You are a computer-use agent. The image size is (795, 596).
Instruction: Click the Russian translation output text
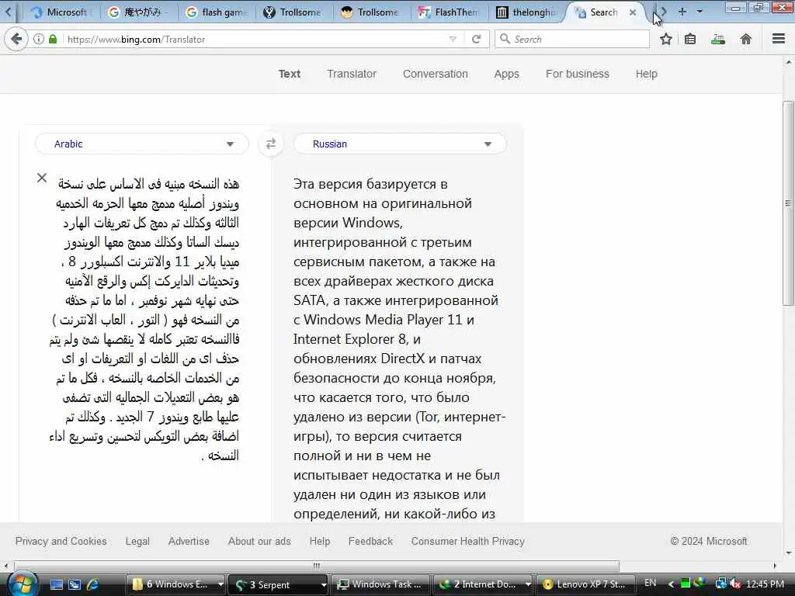click(x=398, y=348)
